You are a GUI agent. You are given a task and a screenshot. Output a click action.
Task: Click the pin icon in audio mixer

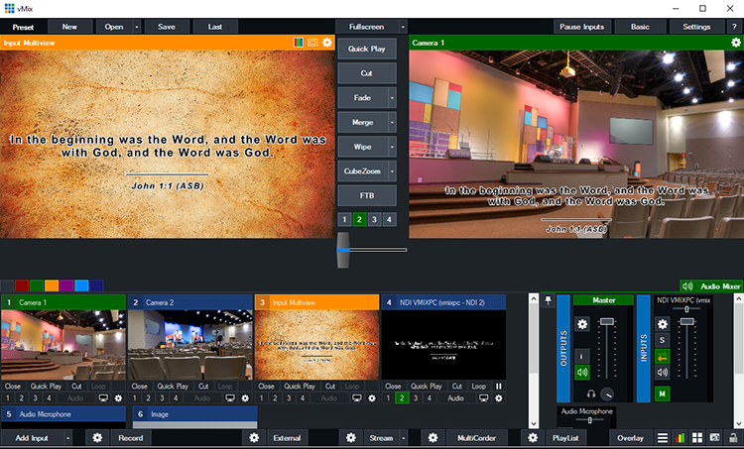point(549,299)
